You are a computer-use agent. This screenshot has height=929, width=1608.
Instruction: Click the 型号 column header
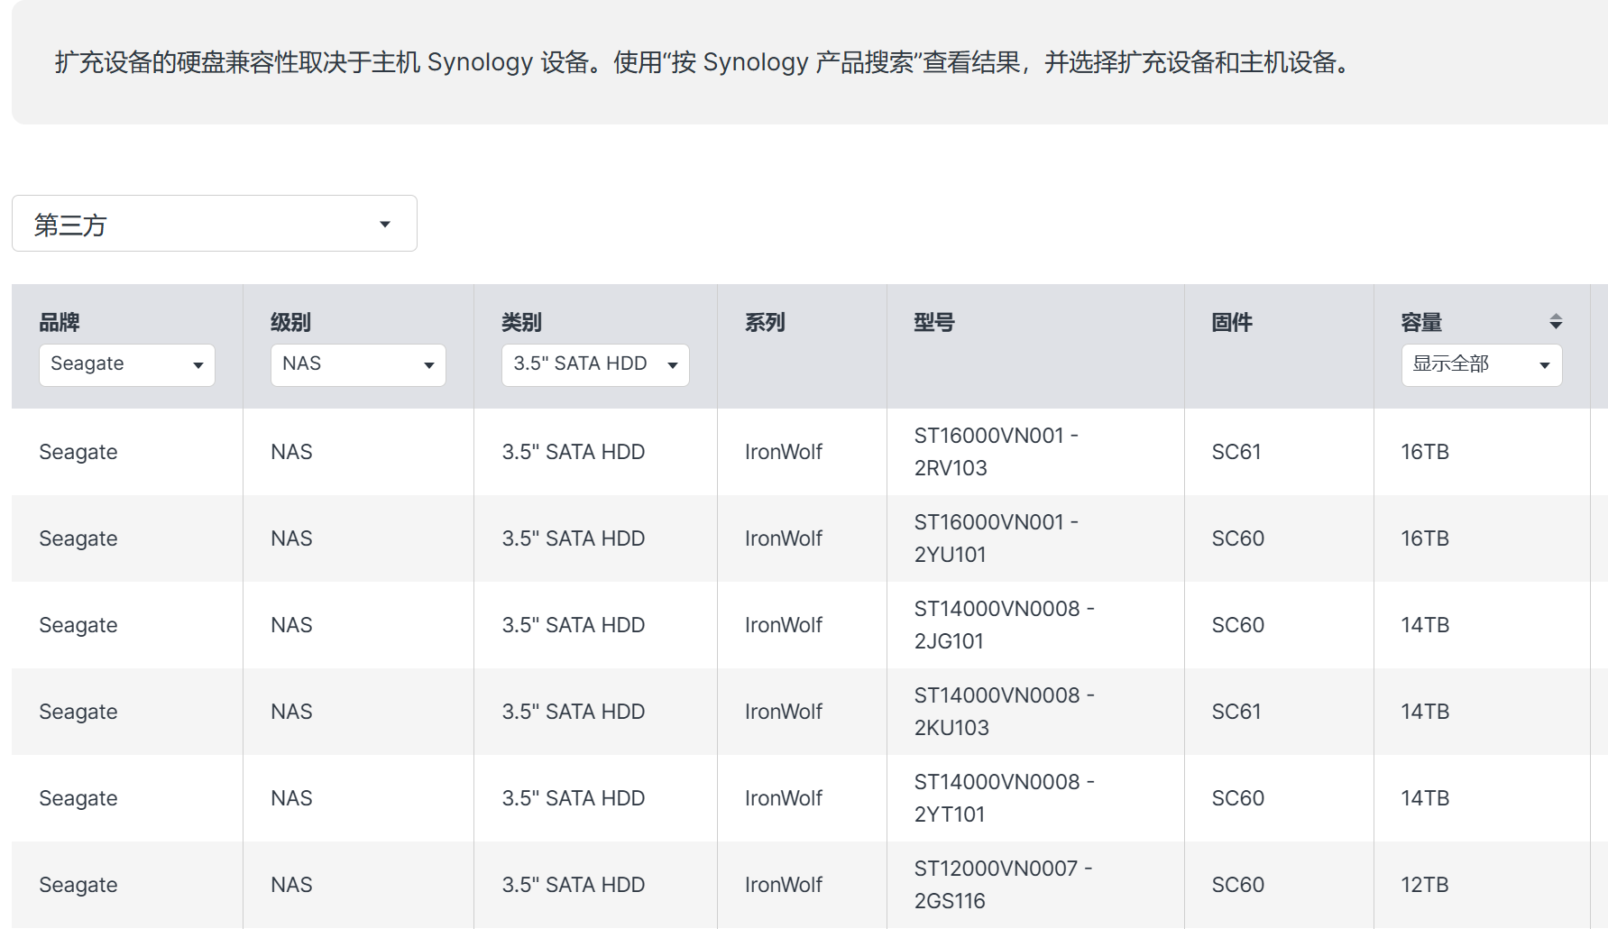(934, 322)
